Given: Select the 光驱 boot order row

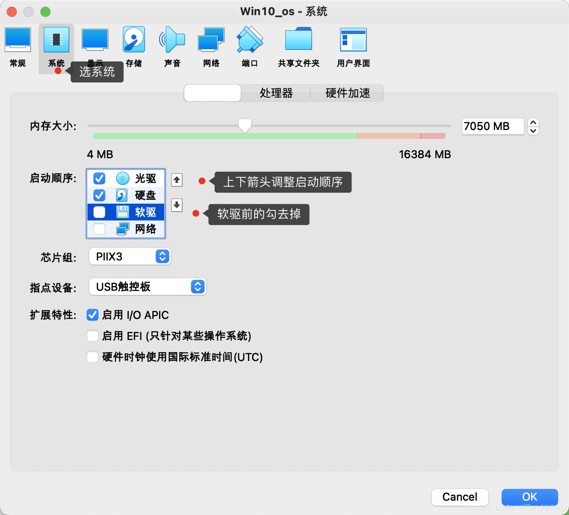Looking at the screenshot, I should [126, 178].
